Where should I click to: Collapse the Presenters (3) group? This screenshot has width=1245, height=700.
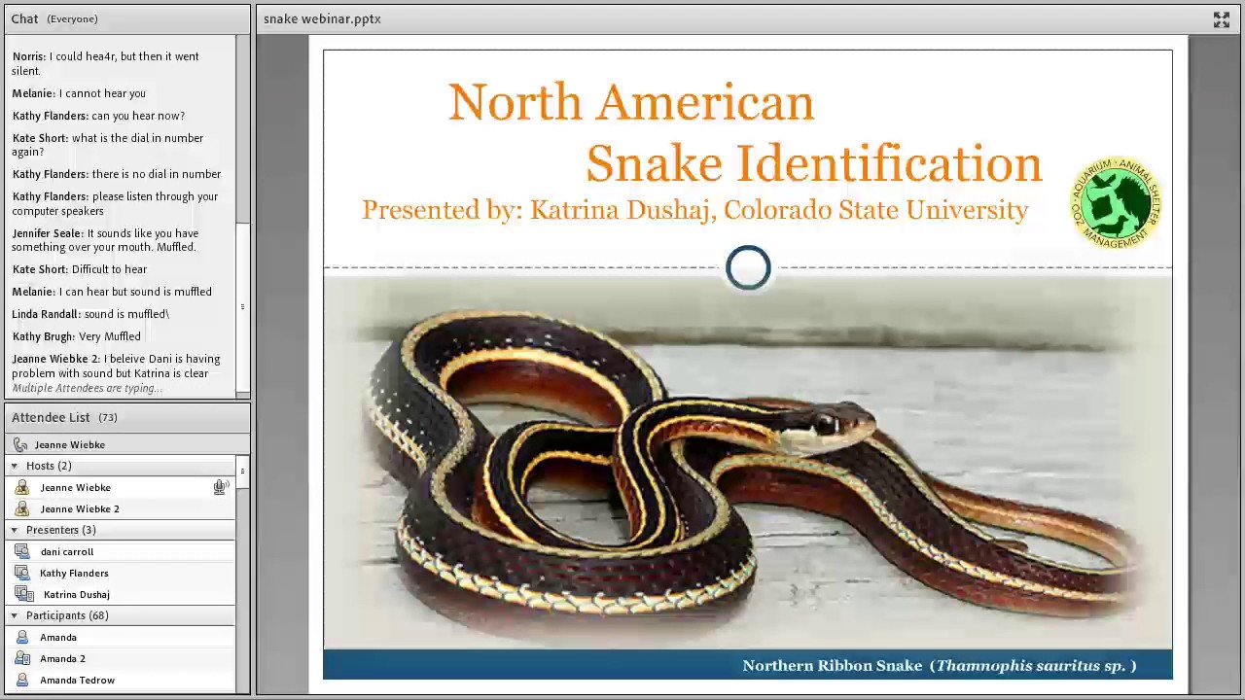(15, 530)
